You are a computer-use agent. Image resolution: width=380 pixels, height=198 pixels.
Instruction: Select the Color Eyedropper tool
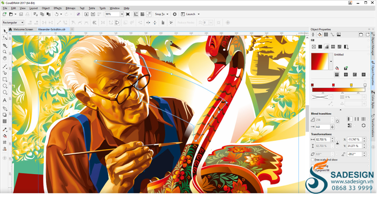pos(5,129)
